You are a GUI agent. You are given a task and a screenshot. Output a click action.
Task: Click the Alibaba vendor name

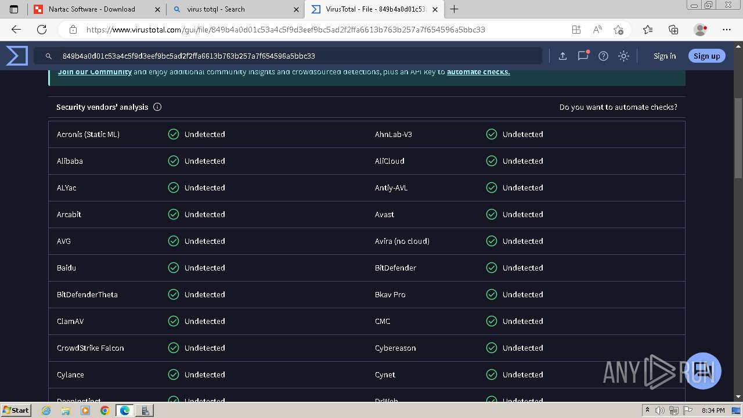click(70, 161)
